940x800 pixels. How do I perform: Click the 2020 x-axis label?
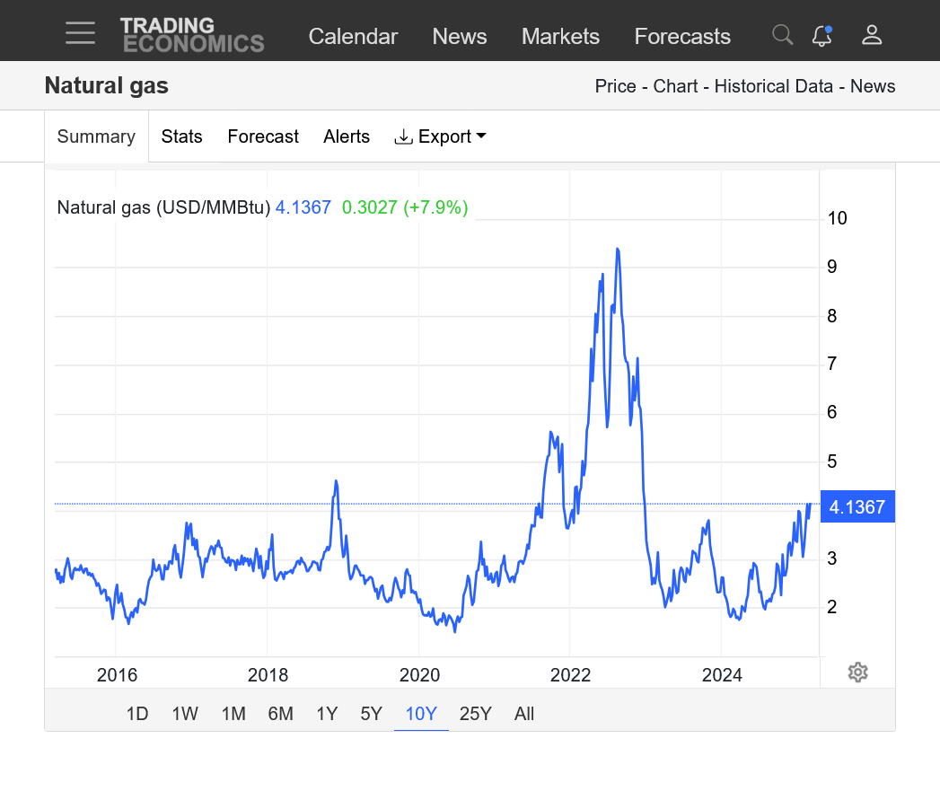(x=419, y=675)
